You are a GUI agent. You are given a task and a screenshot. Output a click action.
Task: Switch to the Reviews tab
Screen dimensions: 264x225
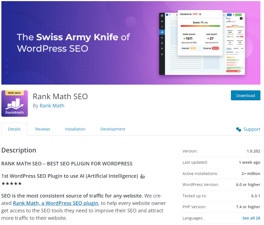(x=43, y=129)
